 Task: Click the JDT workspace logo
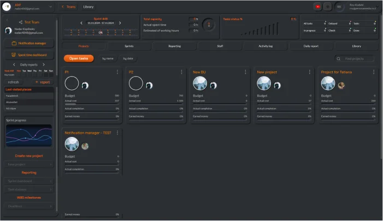tap(7, 7)
